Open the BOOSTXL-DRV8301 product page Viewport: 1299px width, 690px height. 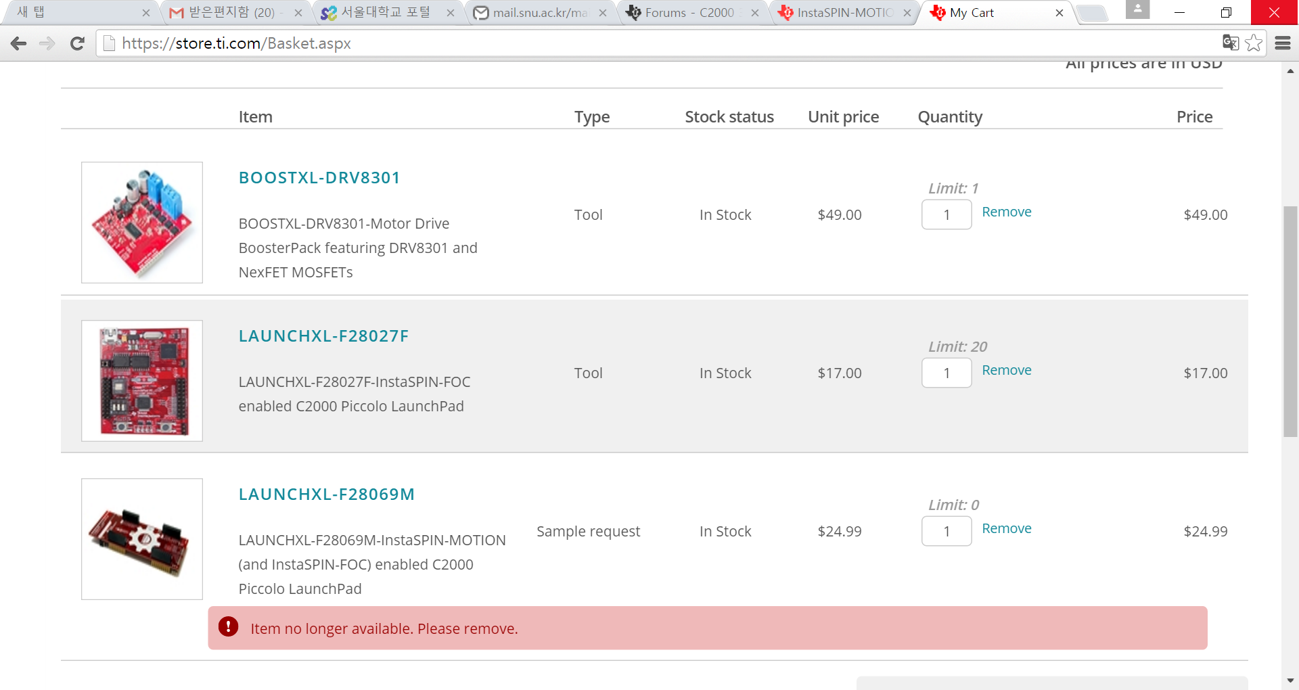(x=319, y=177)
